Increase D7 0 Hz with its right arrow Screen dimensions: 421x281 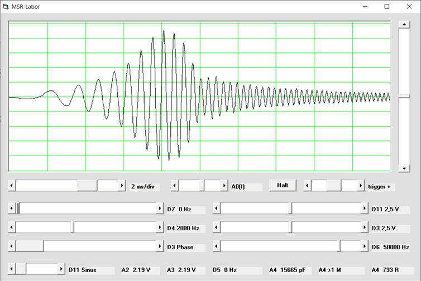[160, 209]
